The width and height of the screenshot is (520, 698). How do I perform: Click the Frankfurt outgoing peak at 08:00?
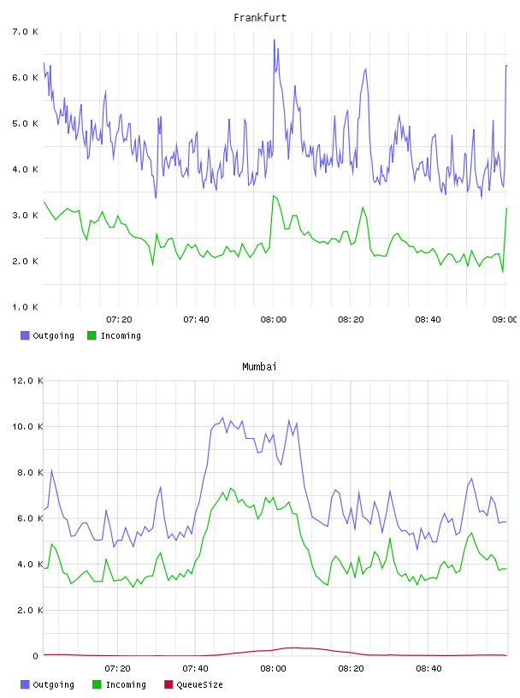pyautogui.click(x=275, y=40)
